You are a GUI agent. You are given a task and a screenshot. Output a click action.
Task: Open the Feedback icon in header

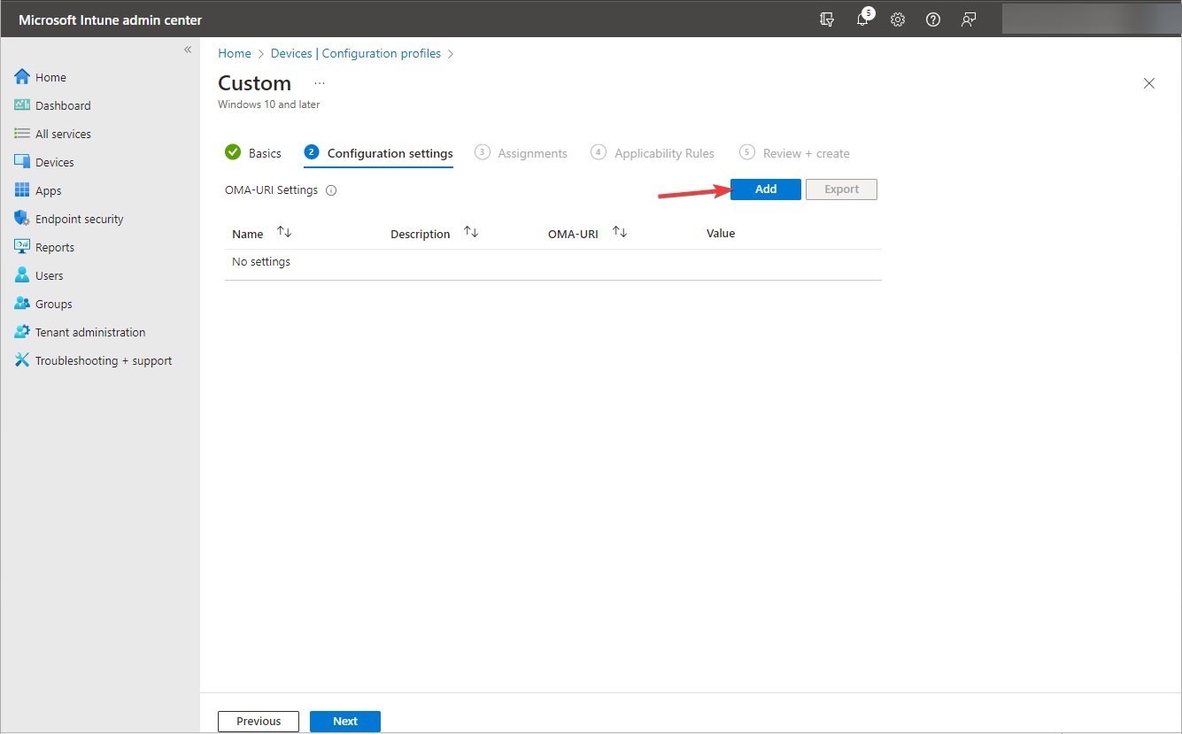tap(969, 19)
